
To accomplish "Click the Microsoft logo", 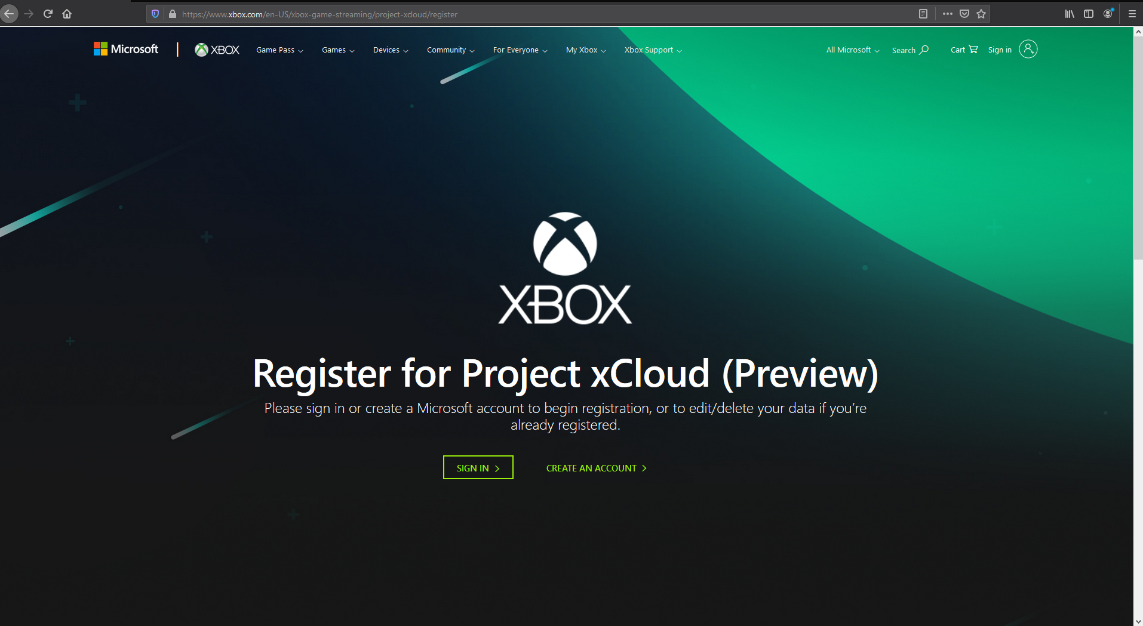I will point(126,49).
